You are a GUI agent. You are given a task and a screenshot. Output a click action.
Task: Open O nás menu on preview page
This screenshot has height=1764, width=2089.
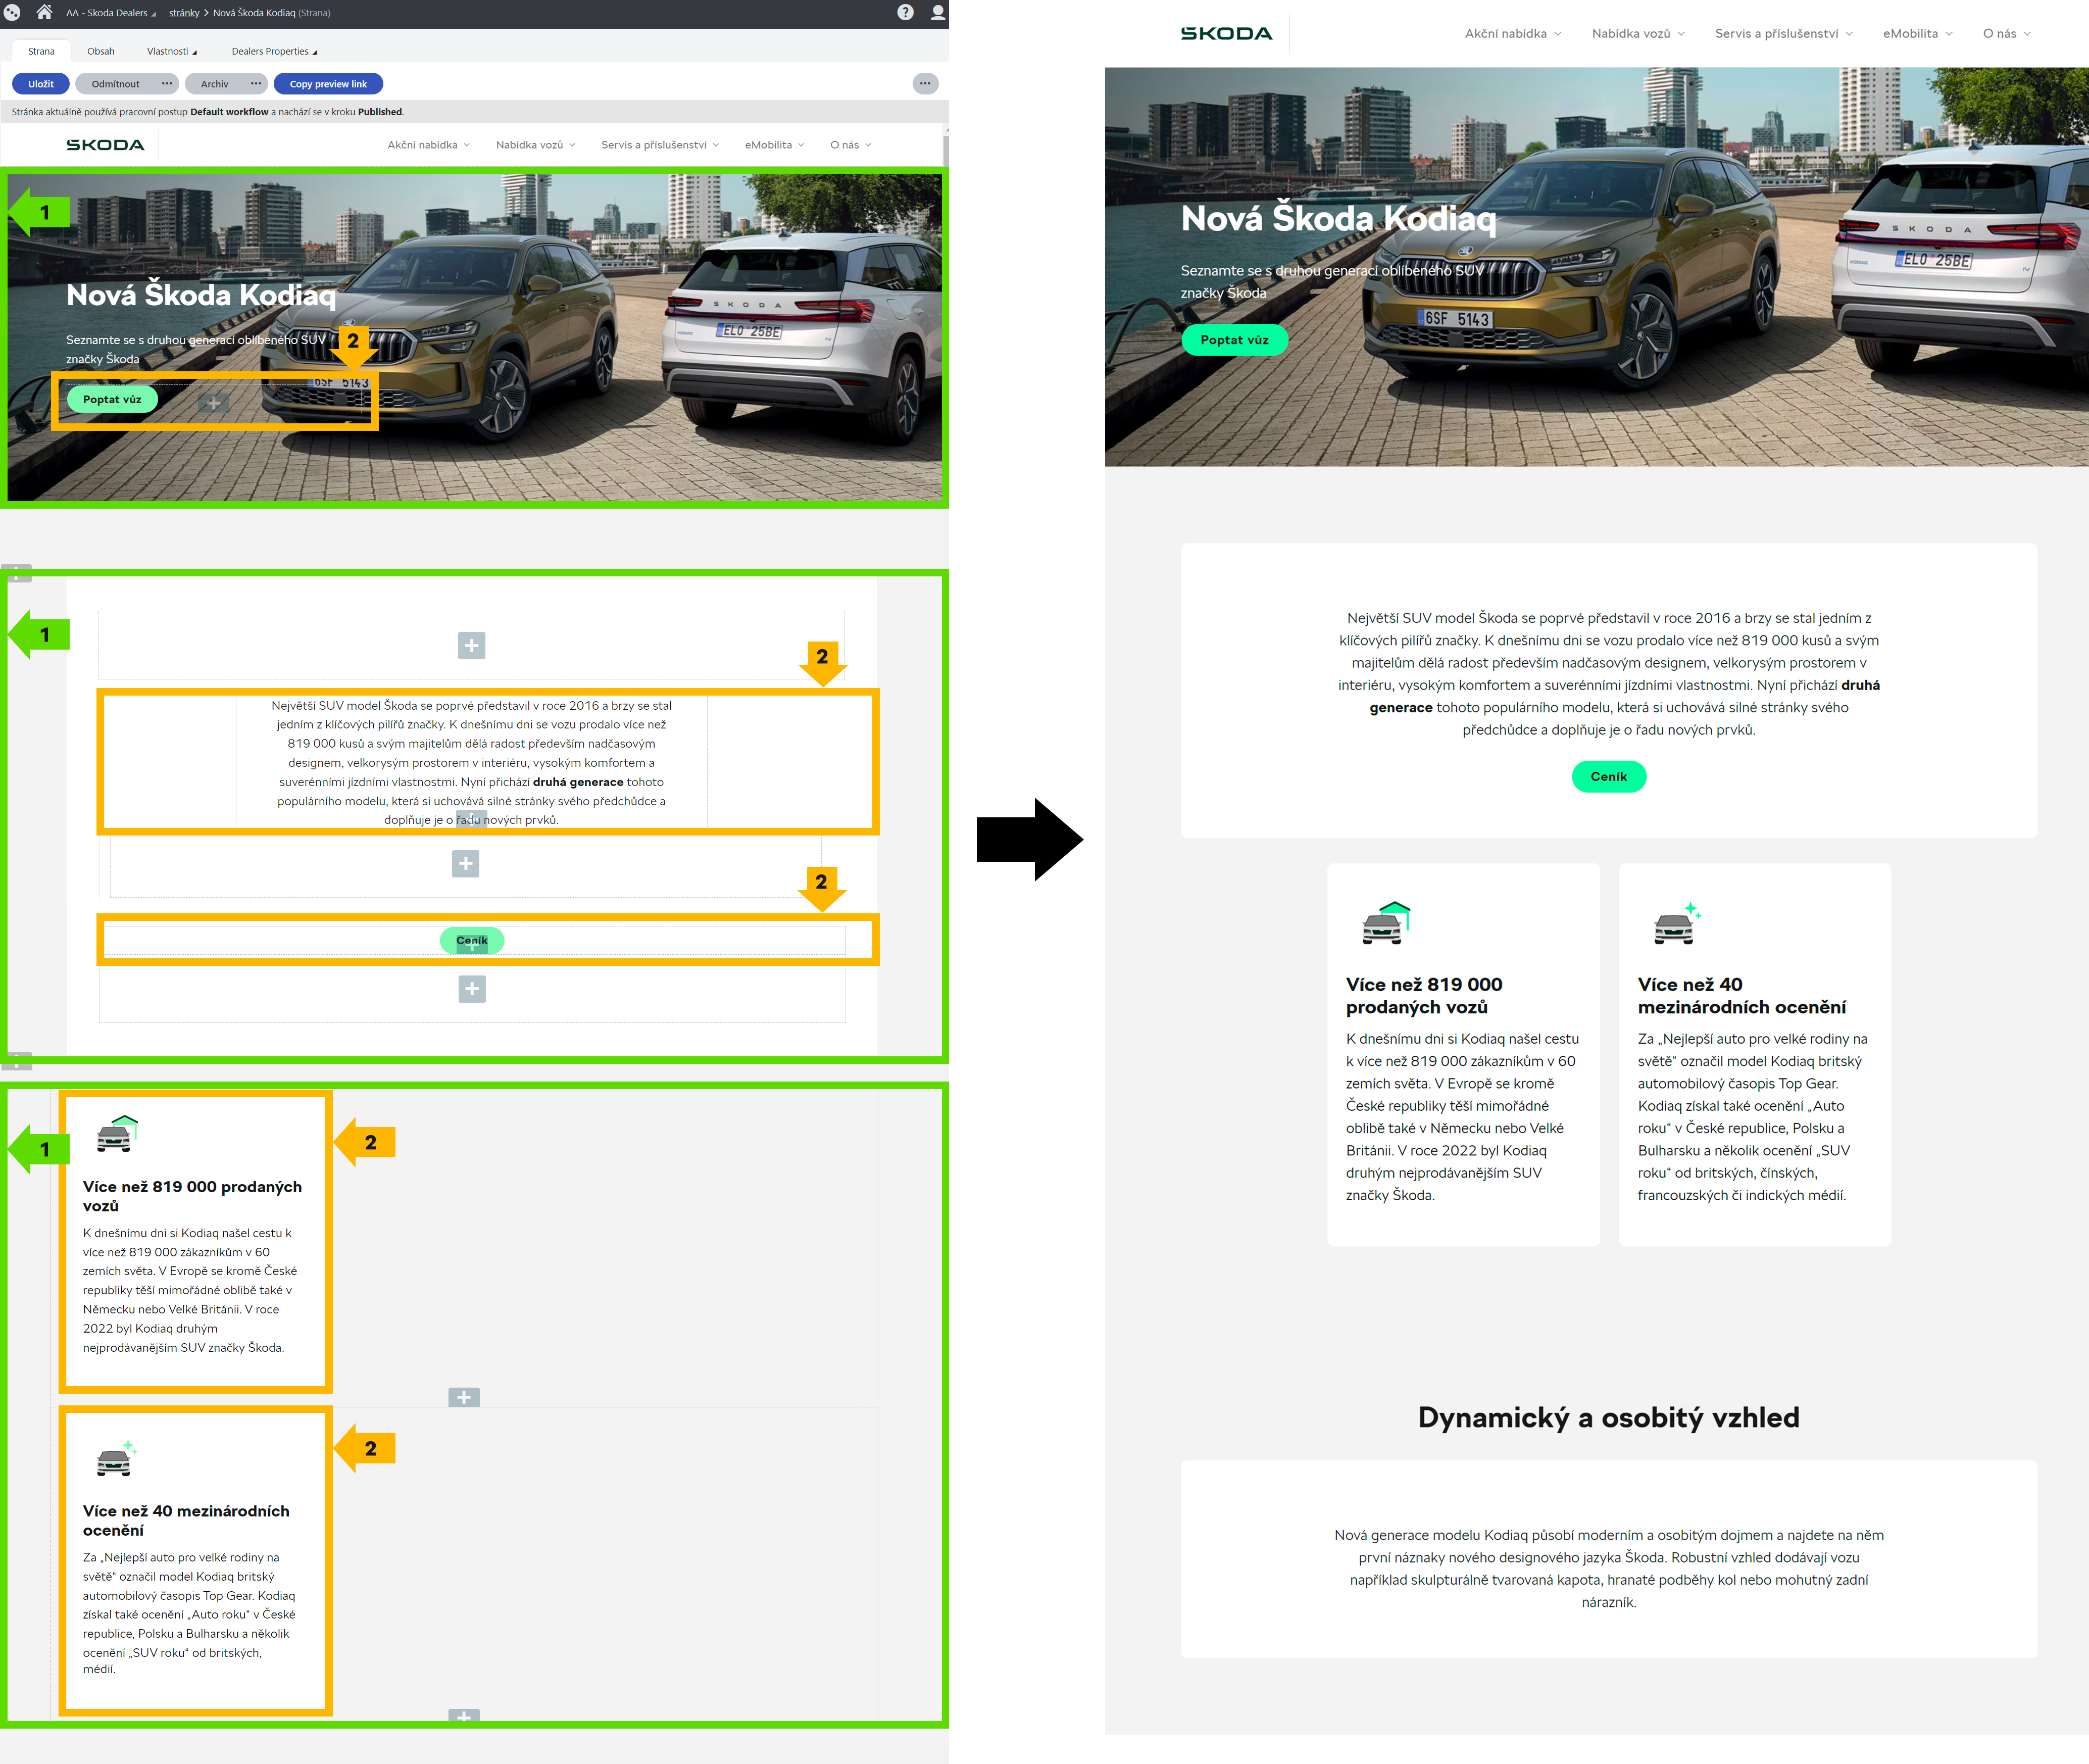click(x=2007, y=33)
